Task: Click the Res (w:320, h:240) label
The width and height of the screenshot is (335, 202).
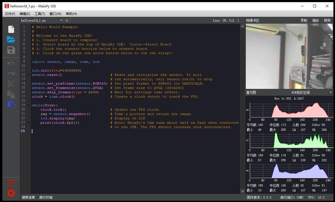Action: [x=289, y=98]
